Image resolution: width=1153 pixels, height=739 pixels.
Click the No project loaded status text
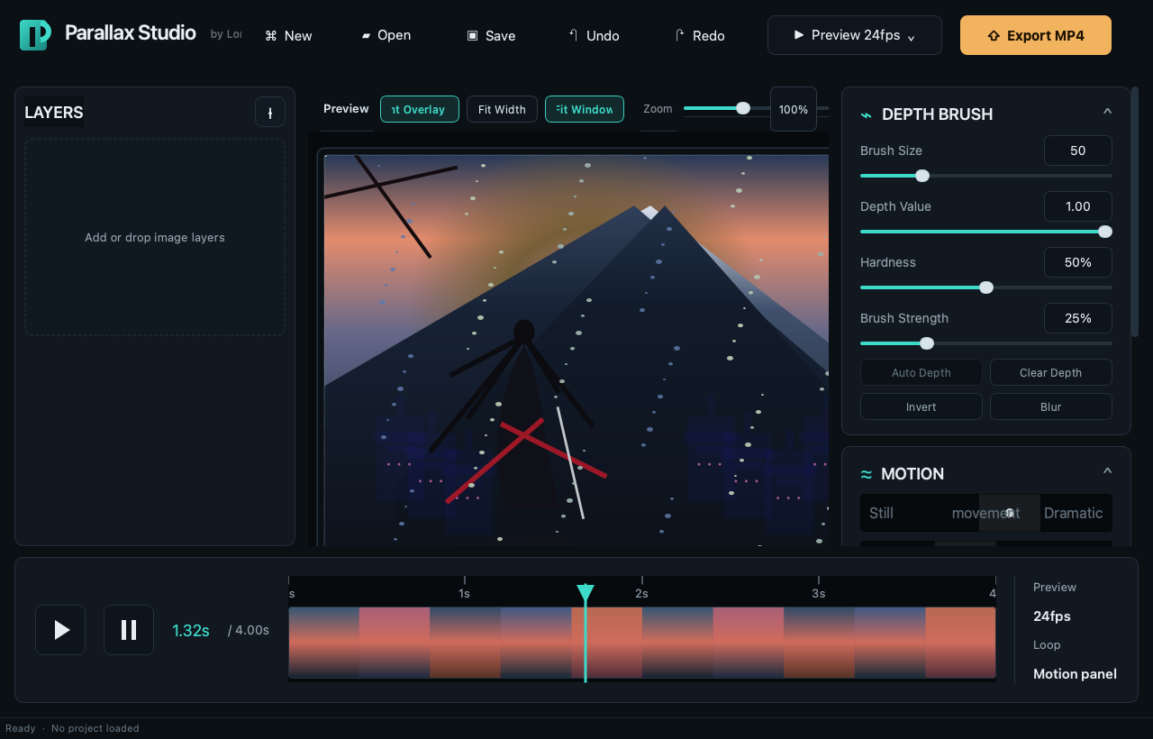(95, 728)
